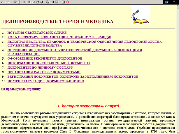Open link 'История секретарских служб'
This screenshot has height=134, width=179.
coord(37,33)
